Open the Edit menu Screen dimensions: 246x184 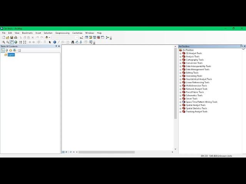click(x=10, y=33)
